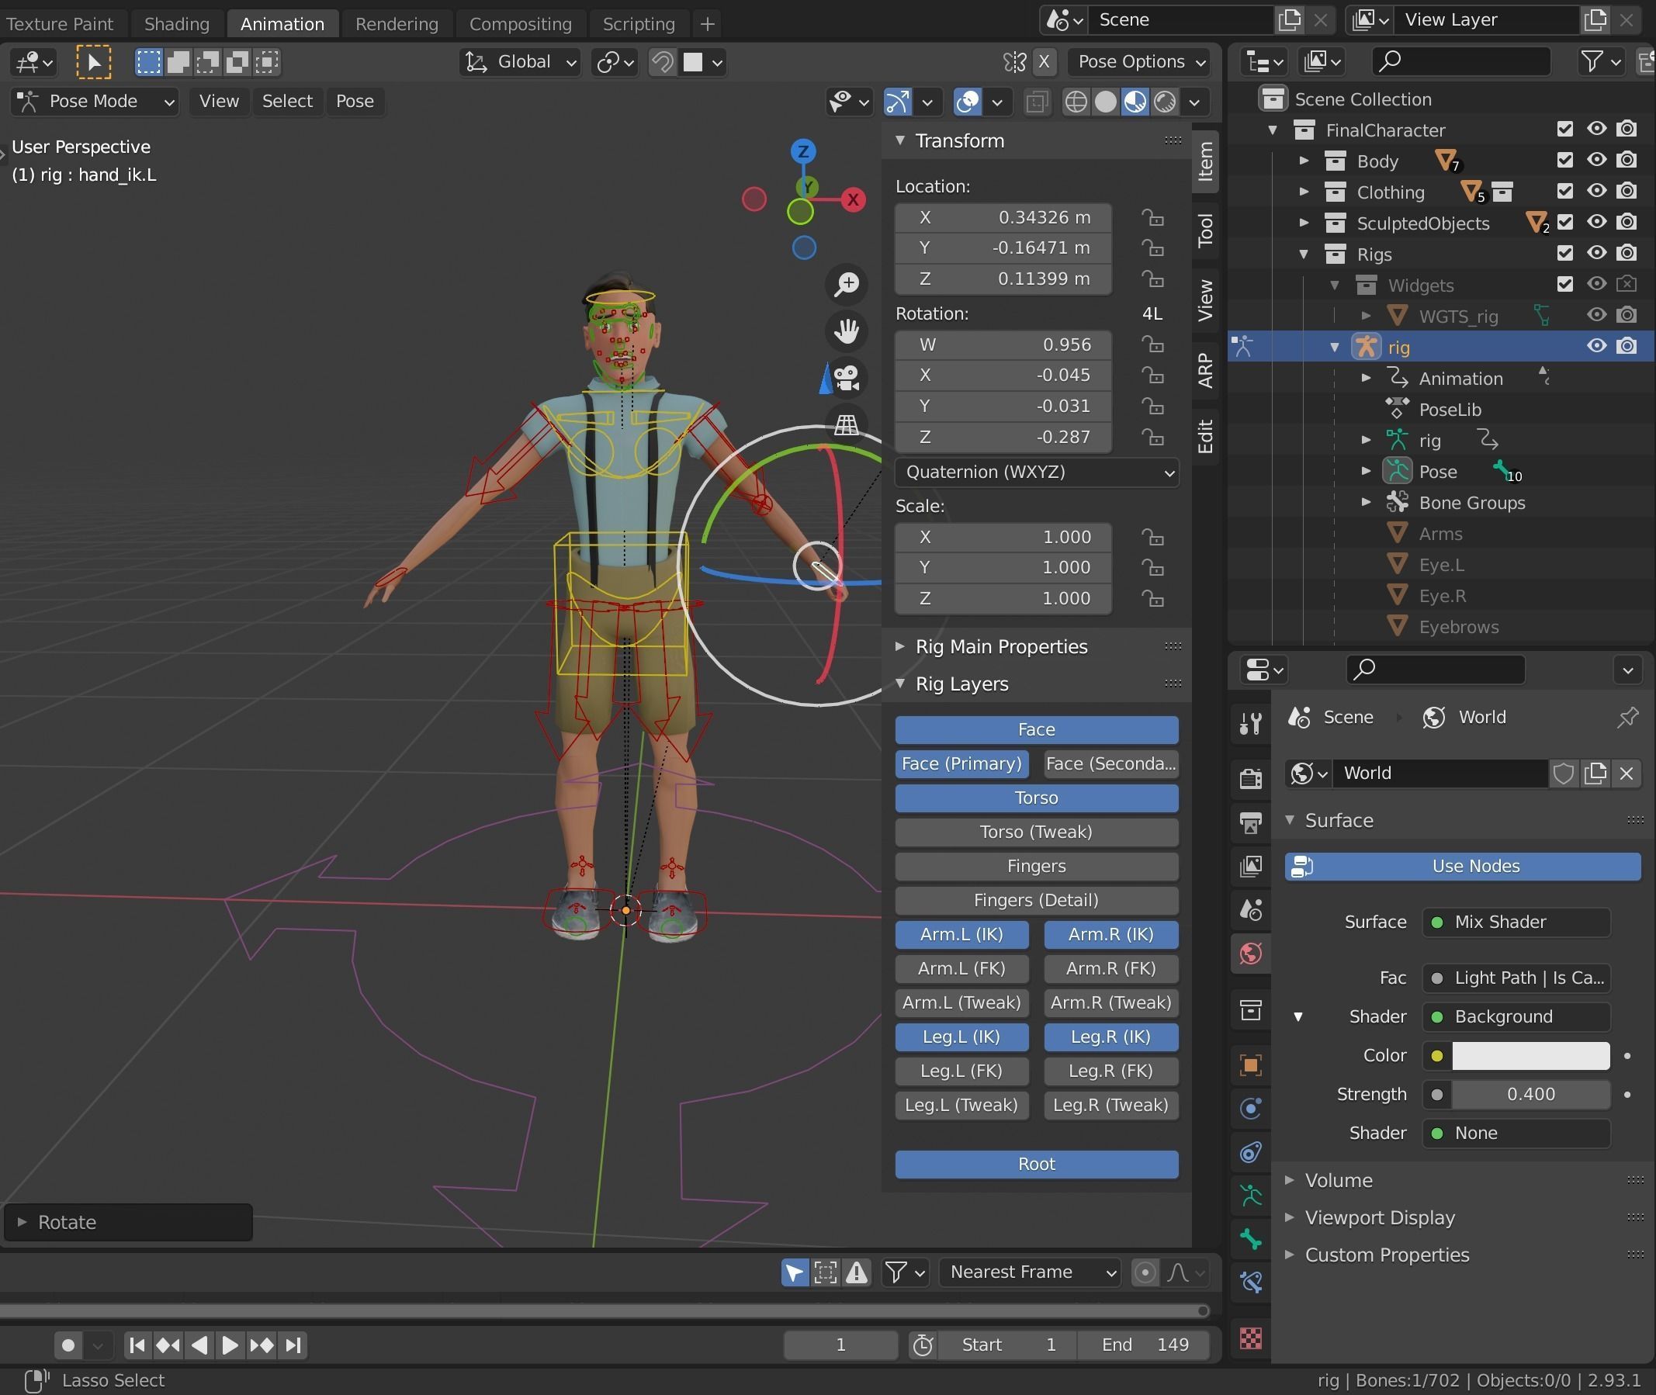Lock Location X property
This screenshot has width=1656, height=1395.
click(1152, 217)
